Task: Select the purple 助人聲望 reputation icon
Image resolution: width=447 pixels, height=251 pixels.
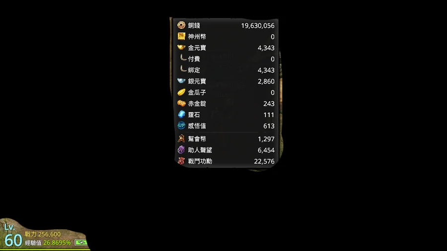Action: click(181, 150)
